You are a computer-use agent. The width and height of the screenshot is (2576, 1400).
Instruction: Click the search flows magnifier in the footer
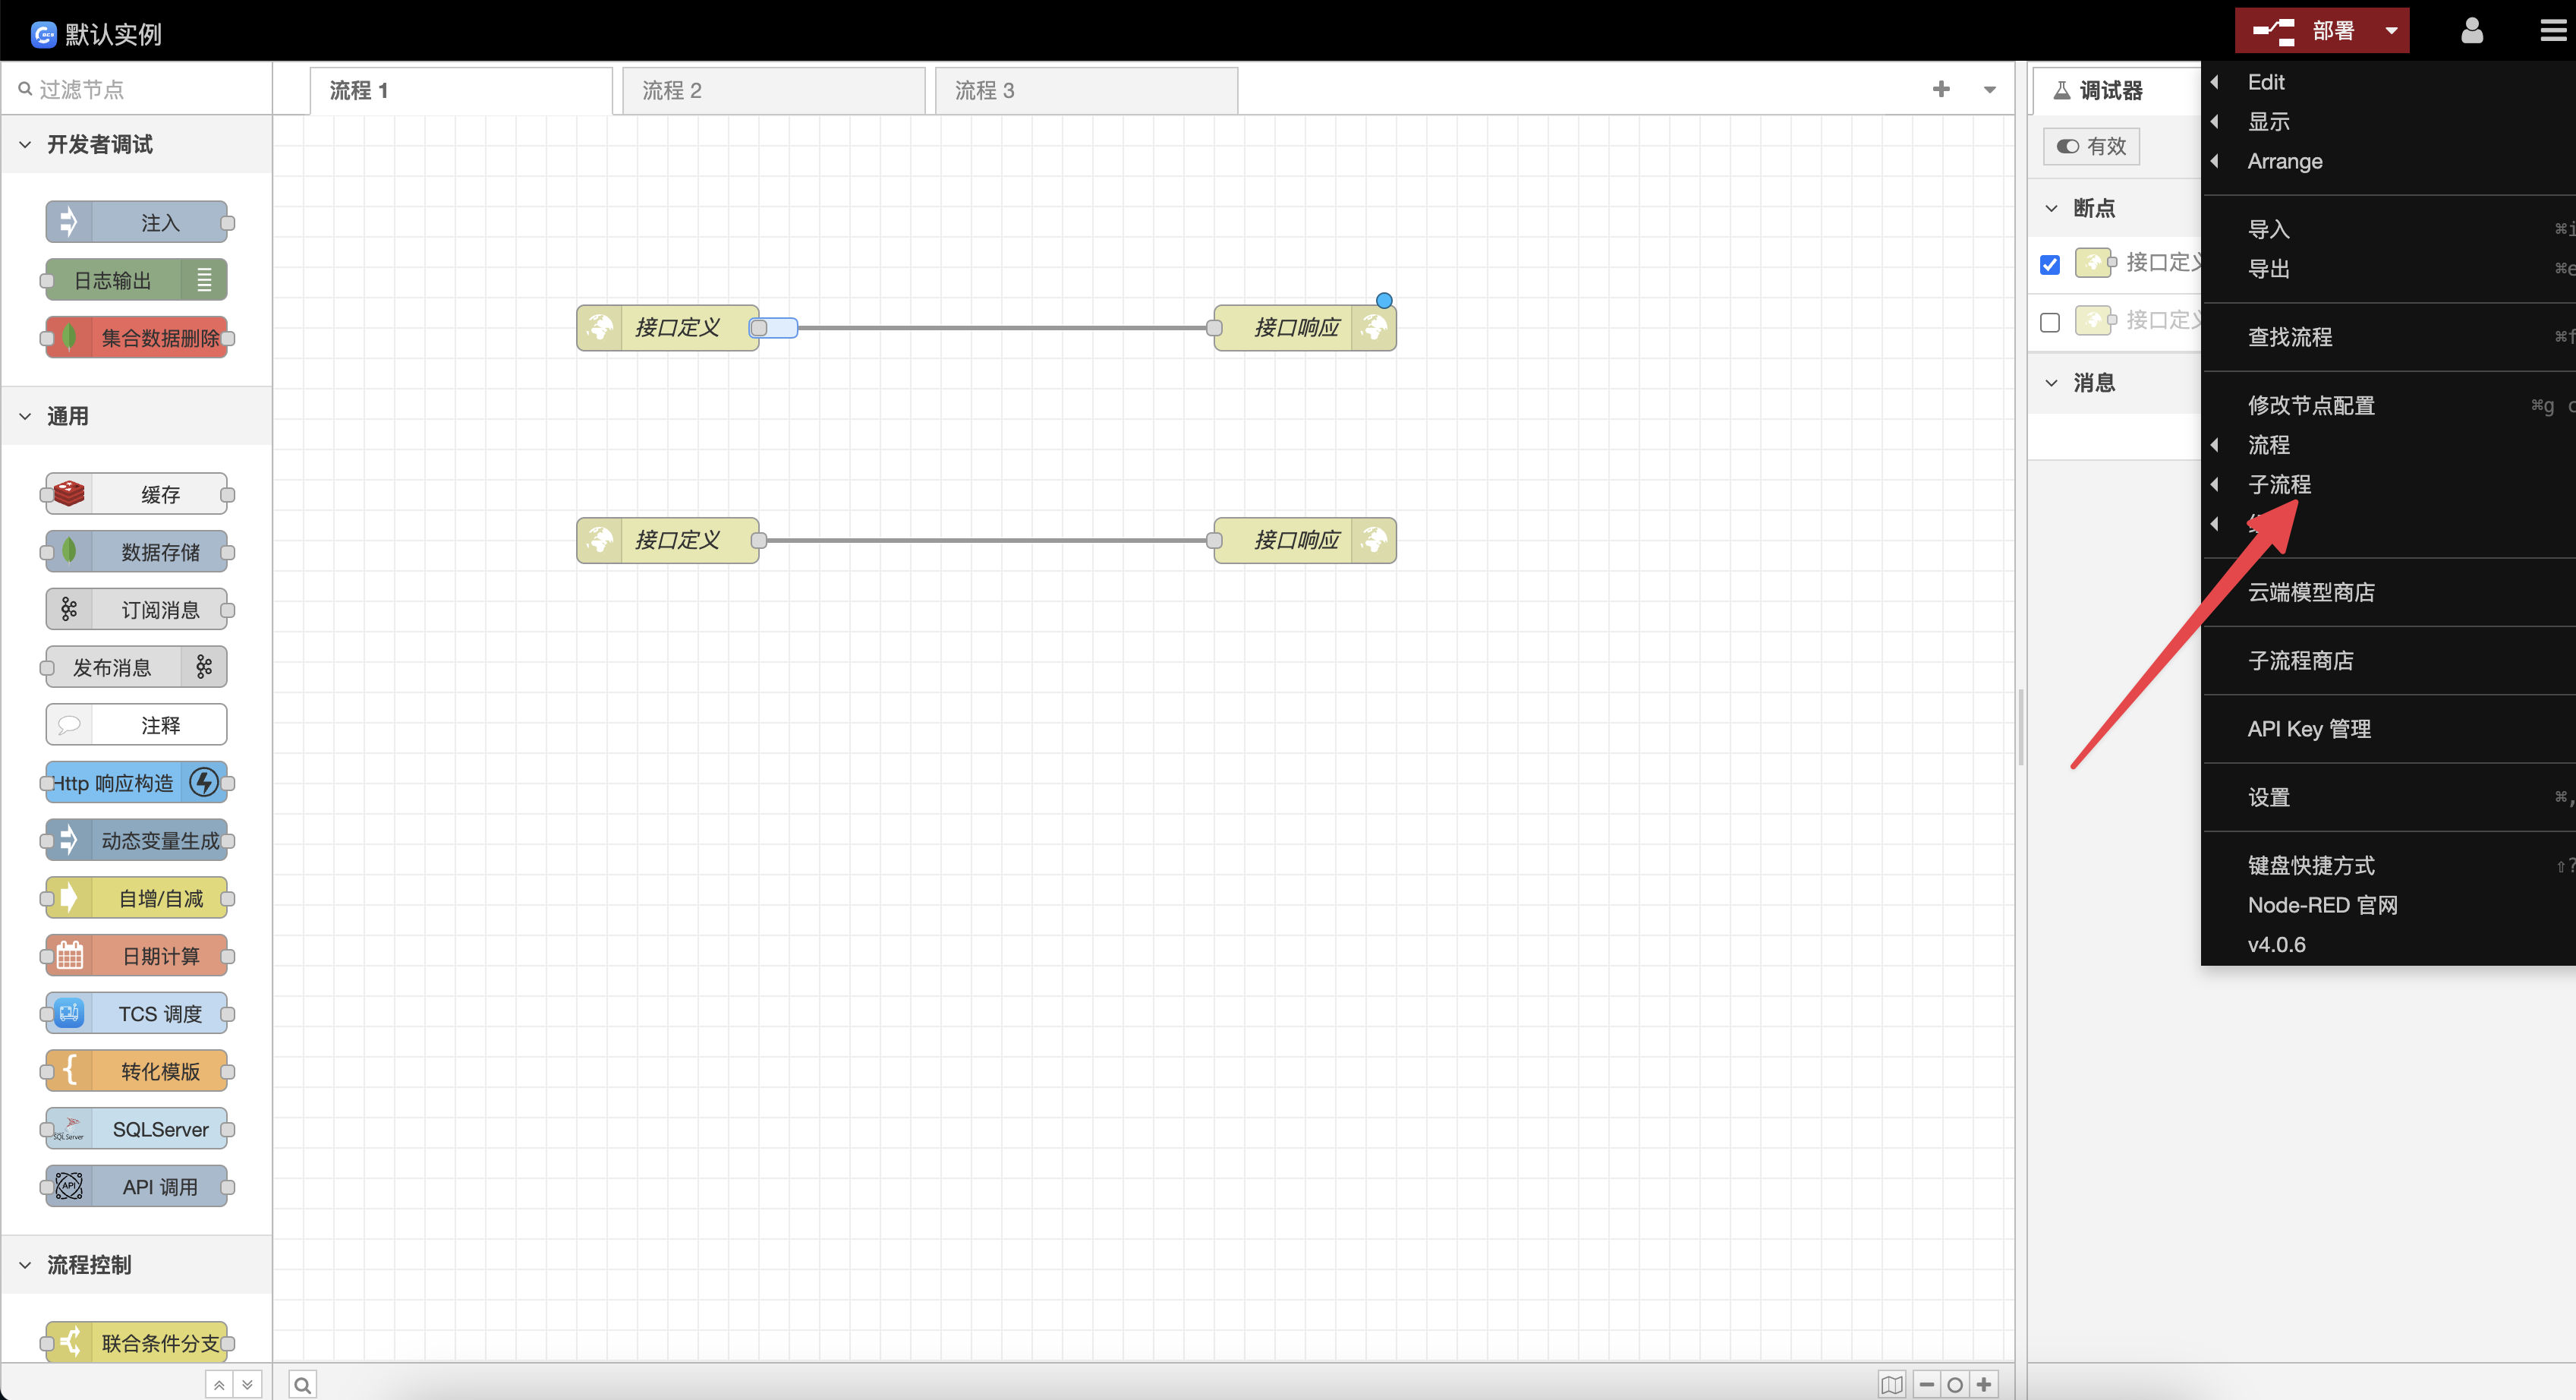pos(302,1384)
